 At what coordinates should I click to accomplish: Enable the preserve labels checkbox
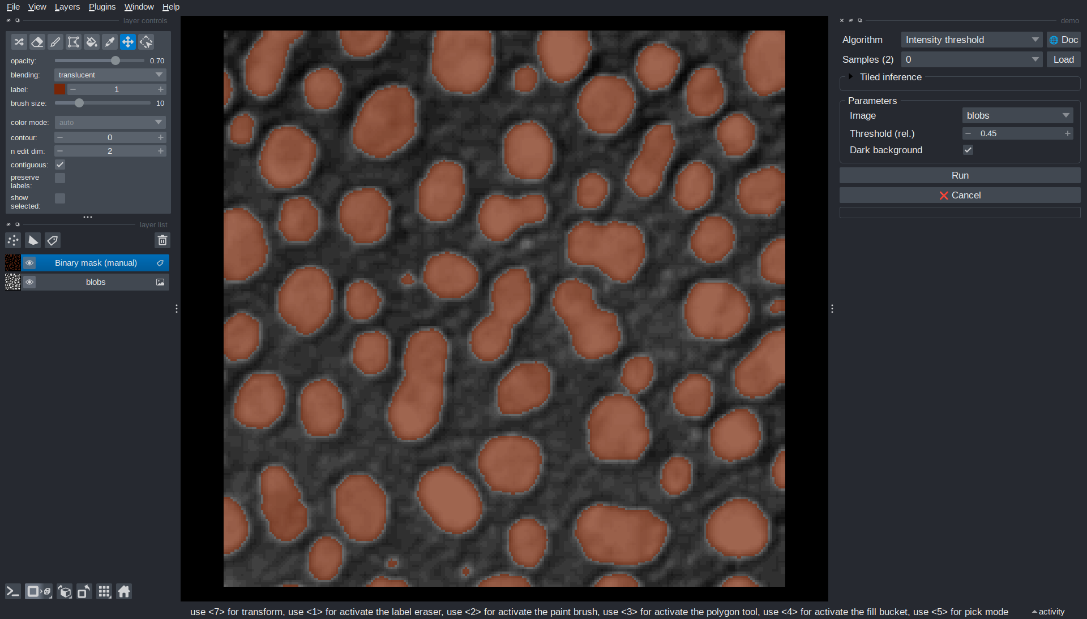coord(60,178)
